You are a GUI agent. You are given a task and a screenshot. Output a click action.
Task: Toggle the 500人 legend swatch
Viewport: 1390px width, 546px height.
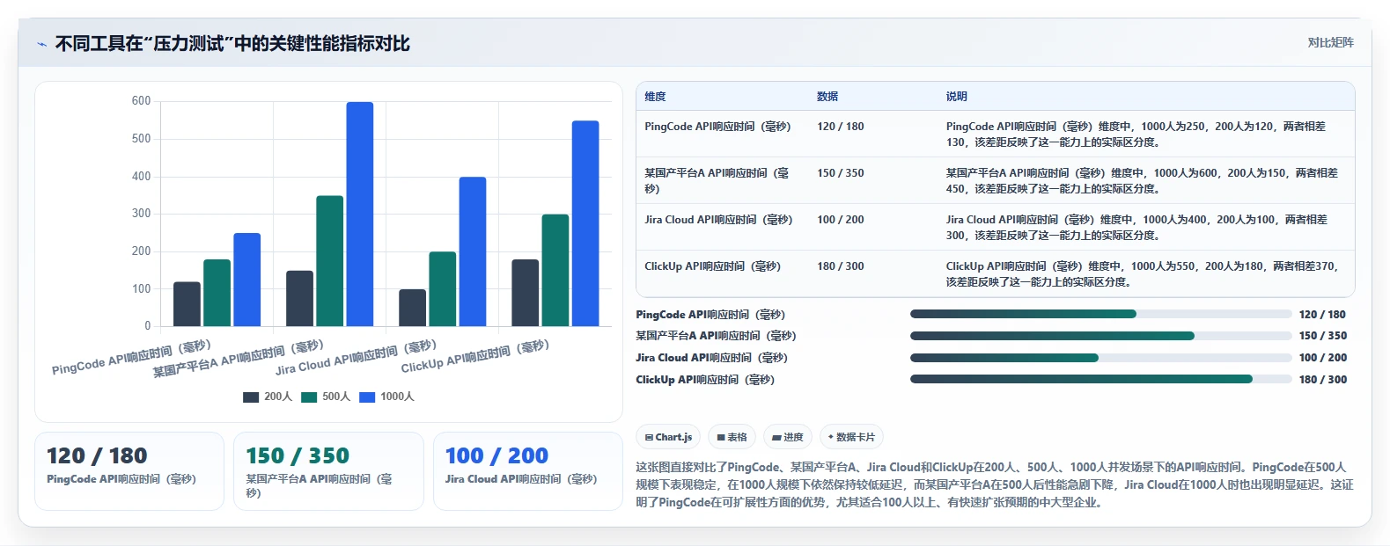click(x=309, y=397)
